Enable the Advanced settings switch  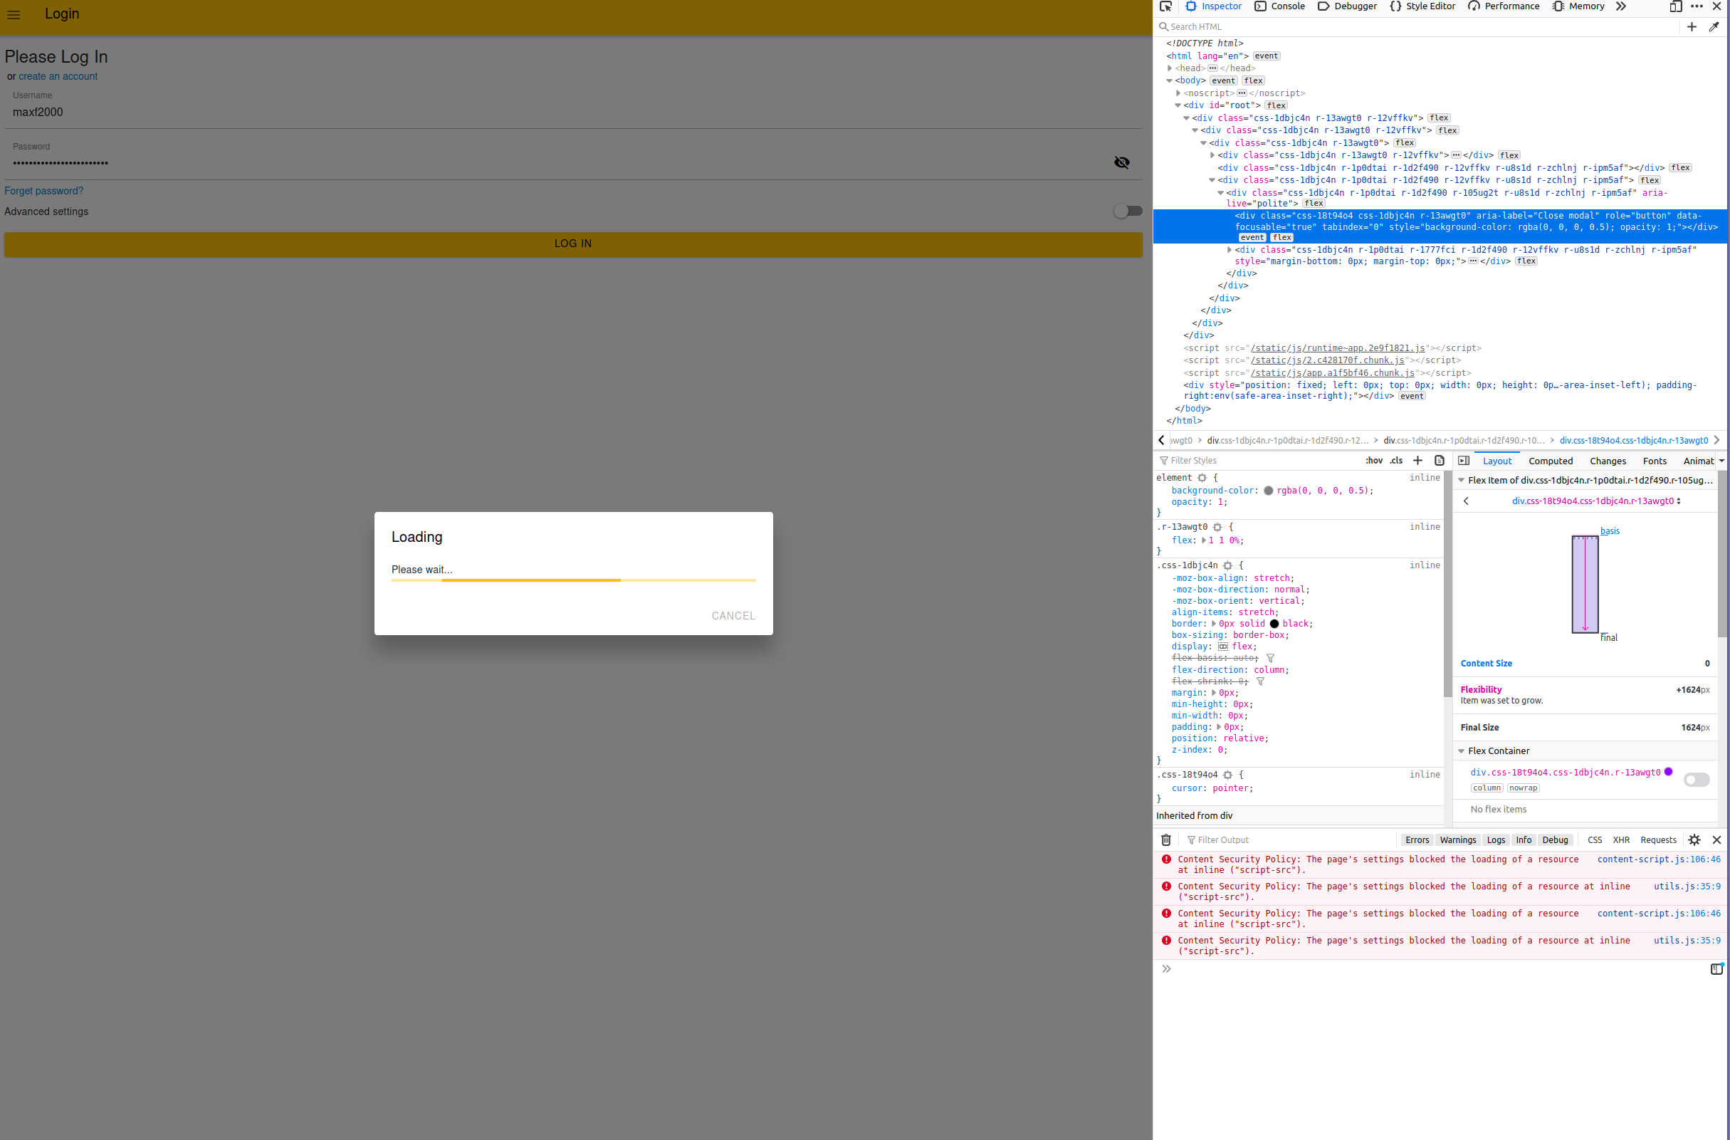(x=1128, y=211)
